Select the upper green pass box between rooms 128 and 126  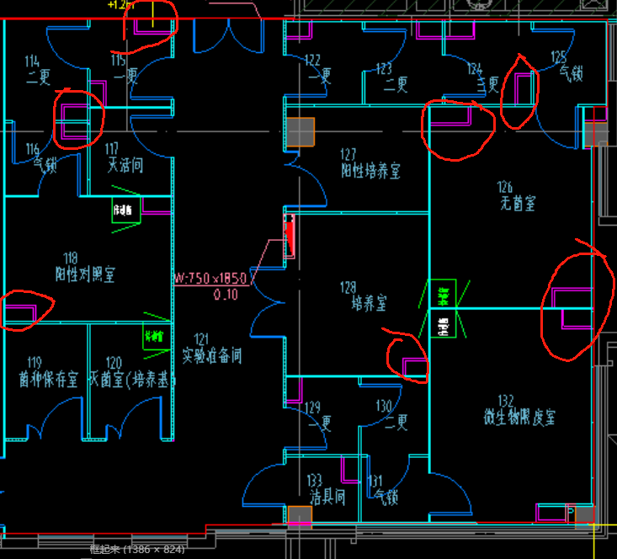pos(442,293)
